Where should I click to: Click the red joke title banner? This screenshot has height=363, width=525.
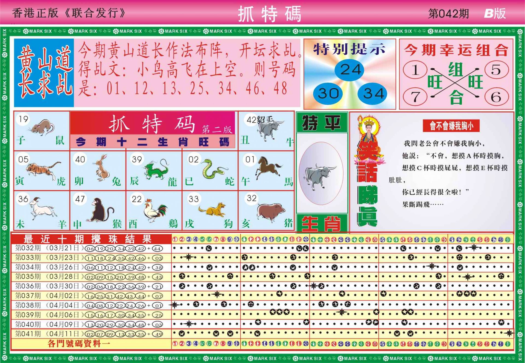pyautogui.click(x=451, y=126)
